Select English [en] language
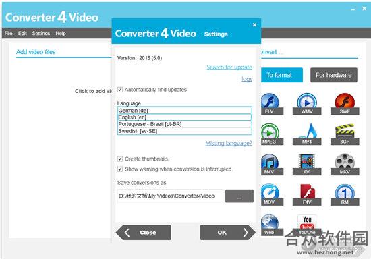Image resolution: width=371 pixels, height=259 pixels. (185, 117)
